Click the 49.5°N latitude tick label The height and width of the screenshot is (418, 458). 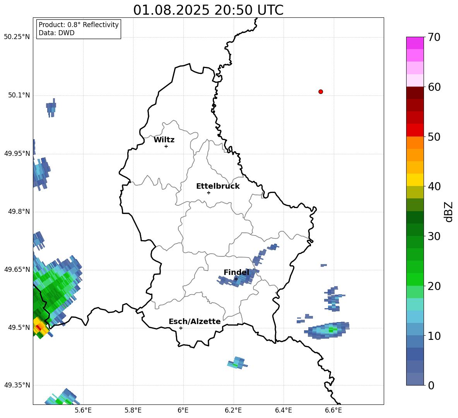point(19,327)
